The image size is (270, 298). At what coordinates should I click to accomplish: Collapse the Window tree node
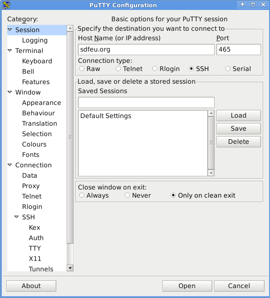coord(10,92)
